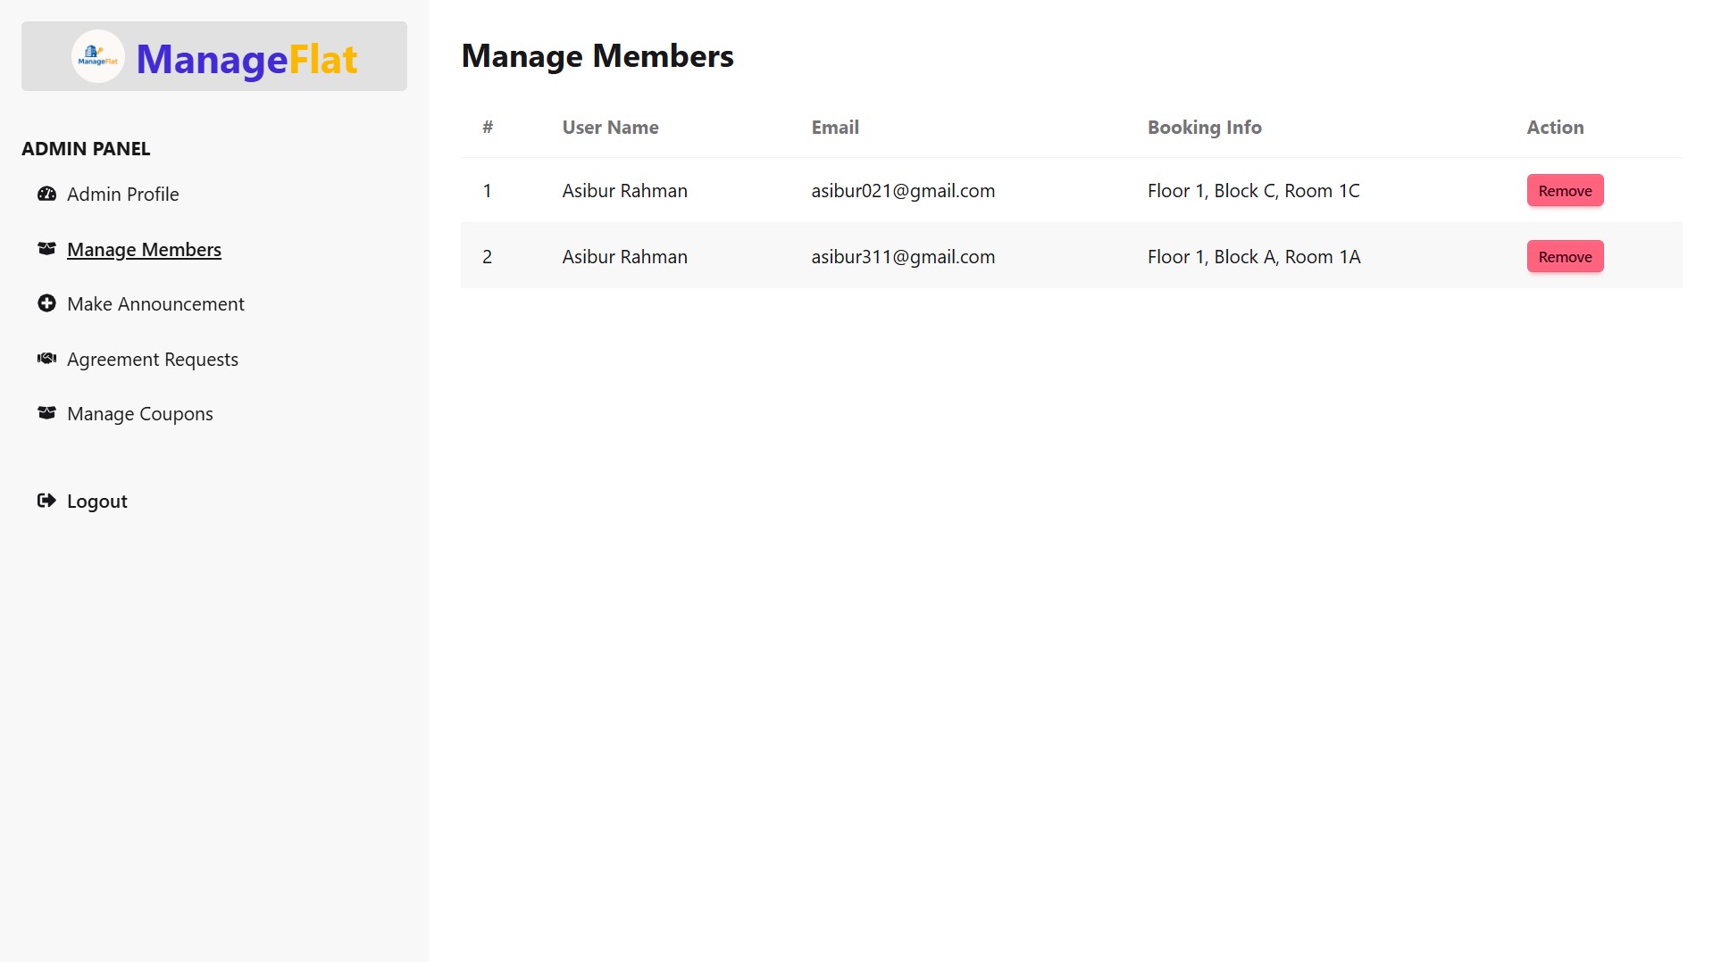Screen dimensions: 1713x962
Task: Click the Action column header
Action: [1555, 127]
